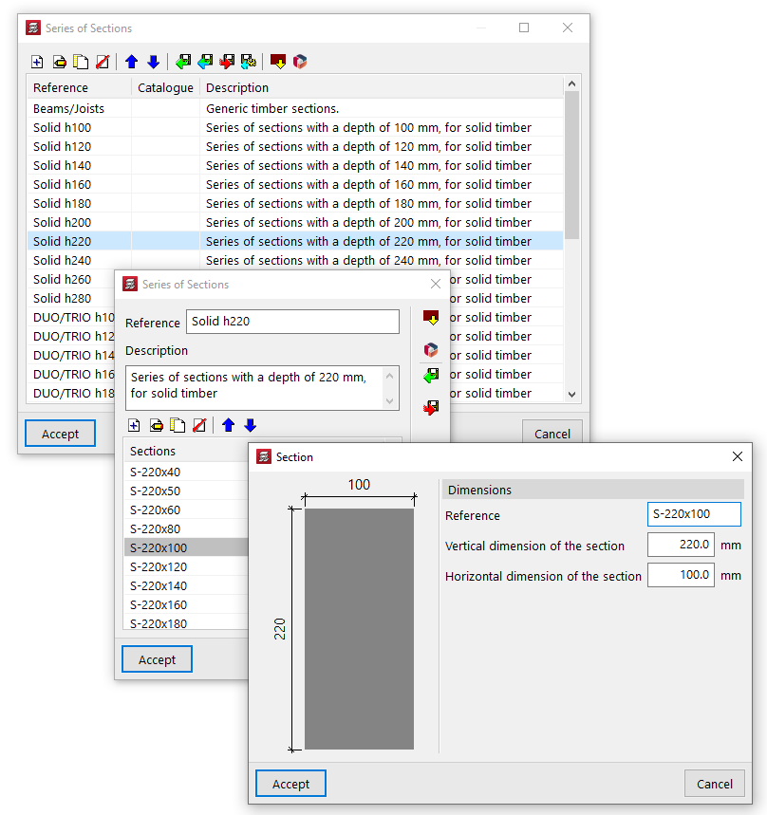
Task: Select section S-220x40 in the Sections list
Action: click(186, 472)
